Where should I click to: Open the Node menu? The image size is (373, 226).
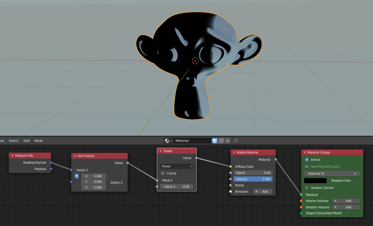coord(38,141)
